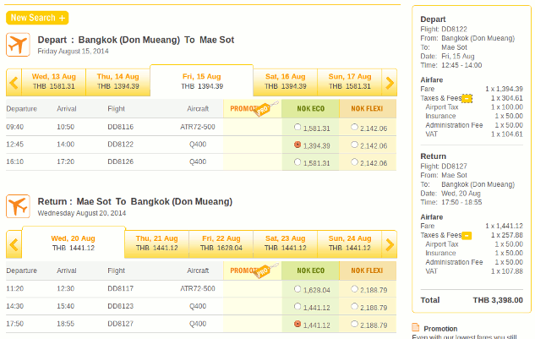Screen dimensions: 535x339
Task: Click the returning airplane icon
Action: (x=18, y=206)
